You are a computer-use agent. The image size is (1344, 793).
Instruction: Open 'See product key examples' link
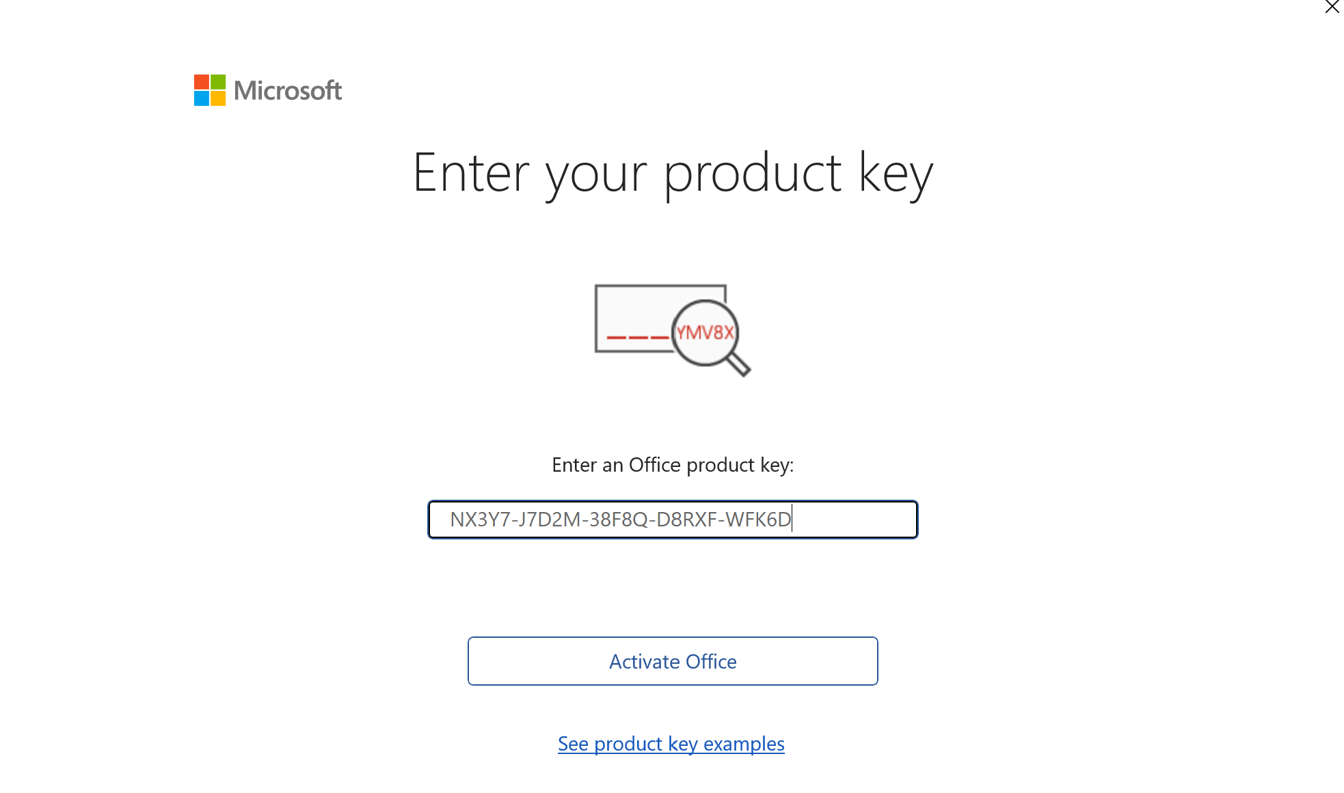pos(671,744)
